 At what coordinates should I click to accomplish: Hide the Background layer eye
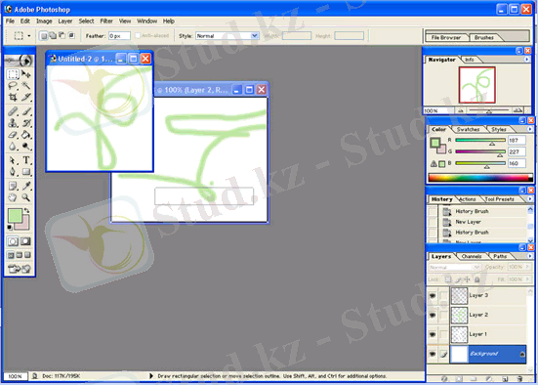(x=433, y=354)
